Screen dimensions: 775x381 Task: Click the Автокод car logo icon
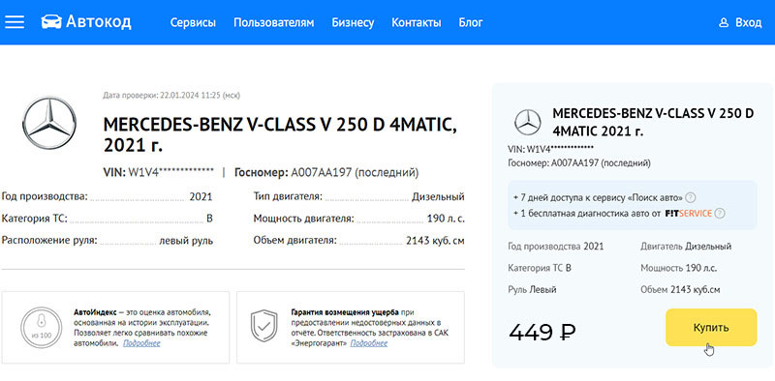pyautogui.click(x=51, y=21)
